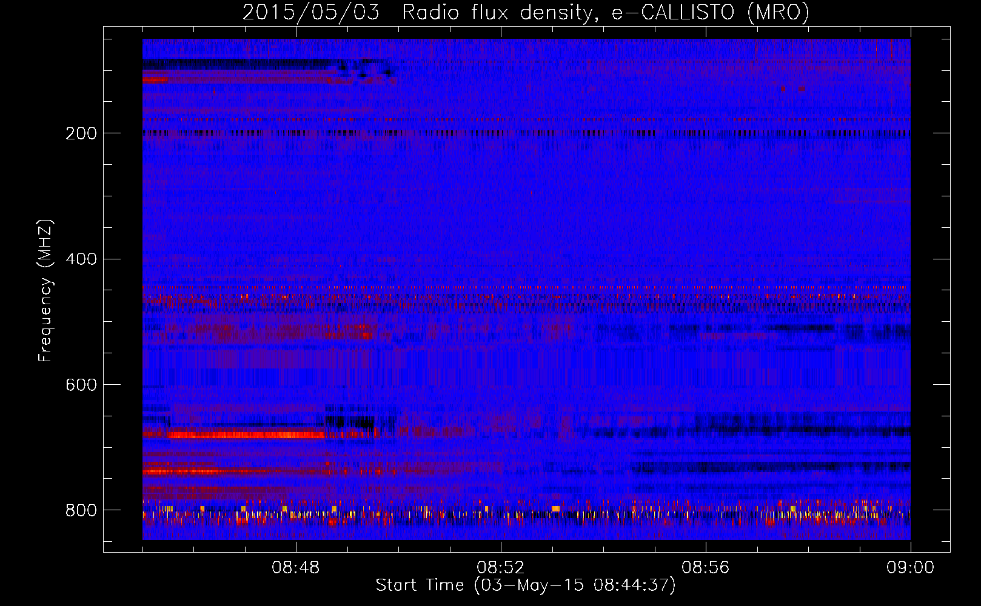This screenshot has height=606, width=981.
Task: Click the 08:52 time tick label
Action: (501, 568)
